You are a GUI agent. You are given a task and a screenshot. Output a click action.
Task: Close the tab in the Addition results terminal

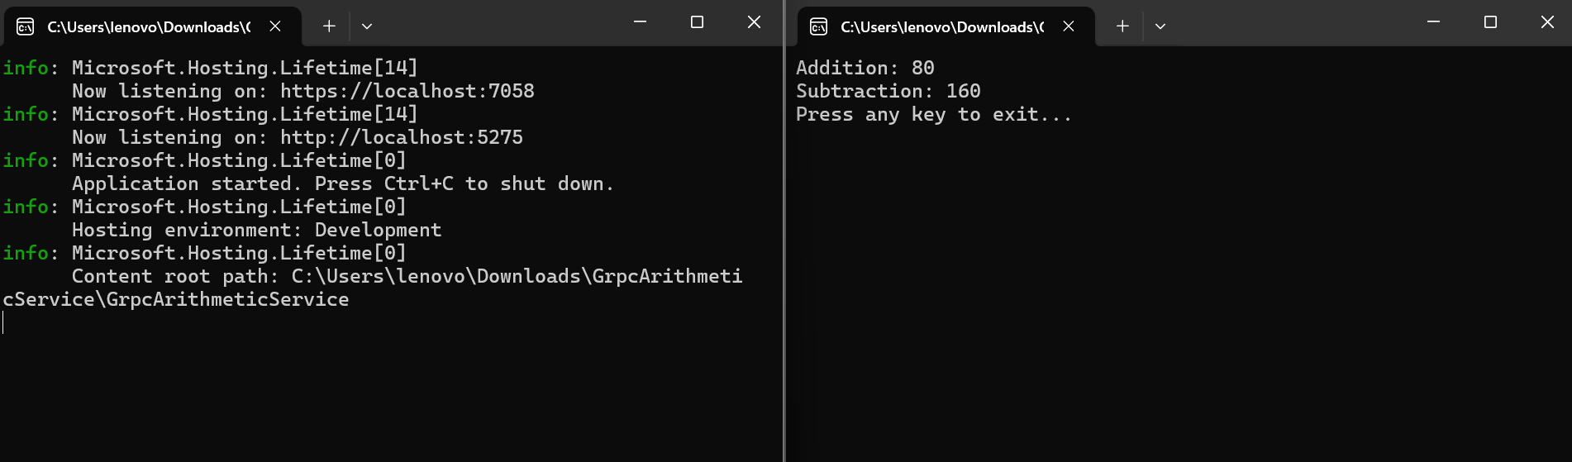click(1069, 26)
